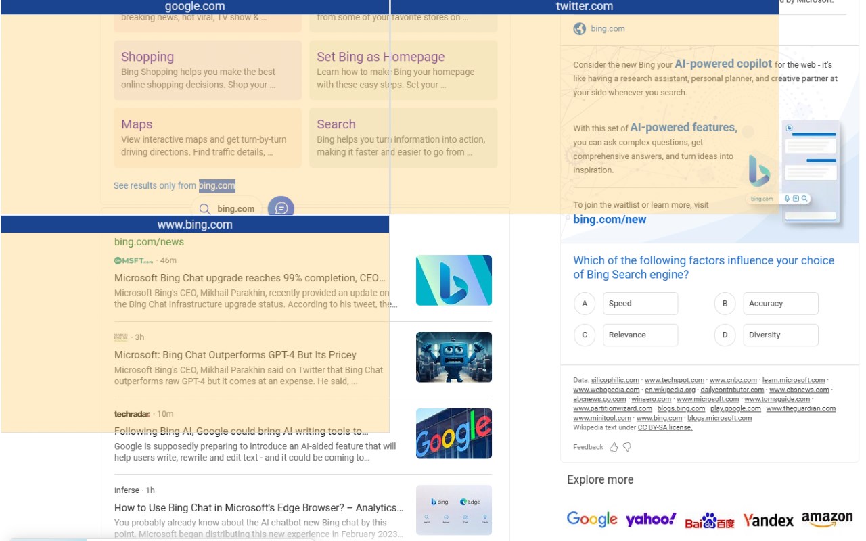866x541 pixels.
Task: Open the www.minitool.com data source
Action: (602, 418)
